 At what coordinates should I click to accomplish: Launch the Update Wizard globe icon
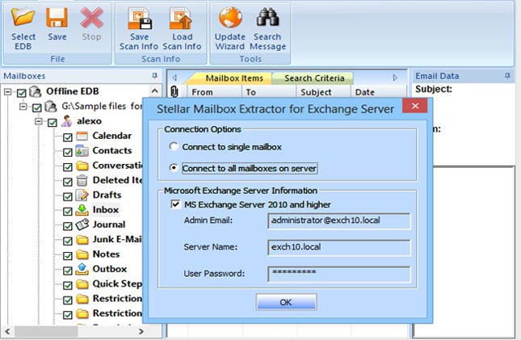tap(230, 17)
